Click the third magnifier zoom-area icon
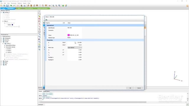This screenshot has height=106, width=189. coord(59,6)
